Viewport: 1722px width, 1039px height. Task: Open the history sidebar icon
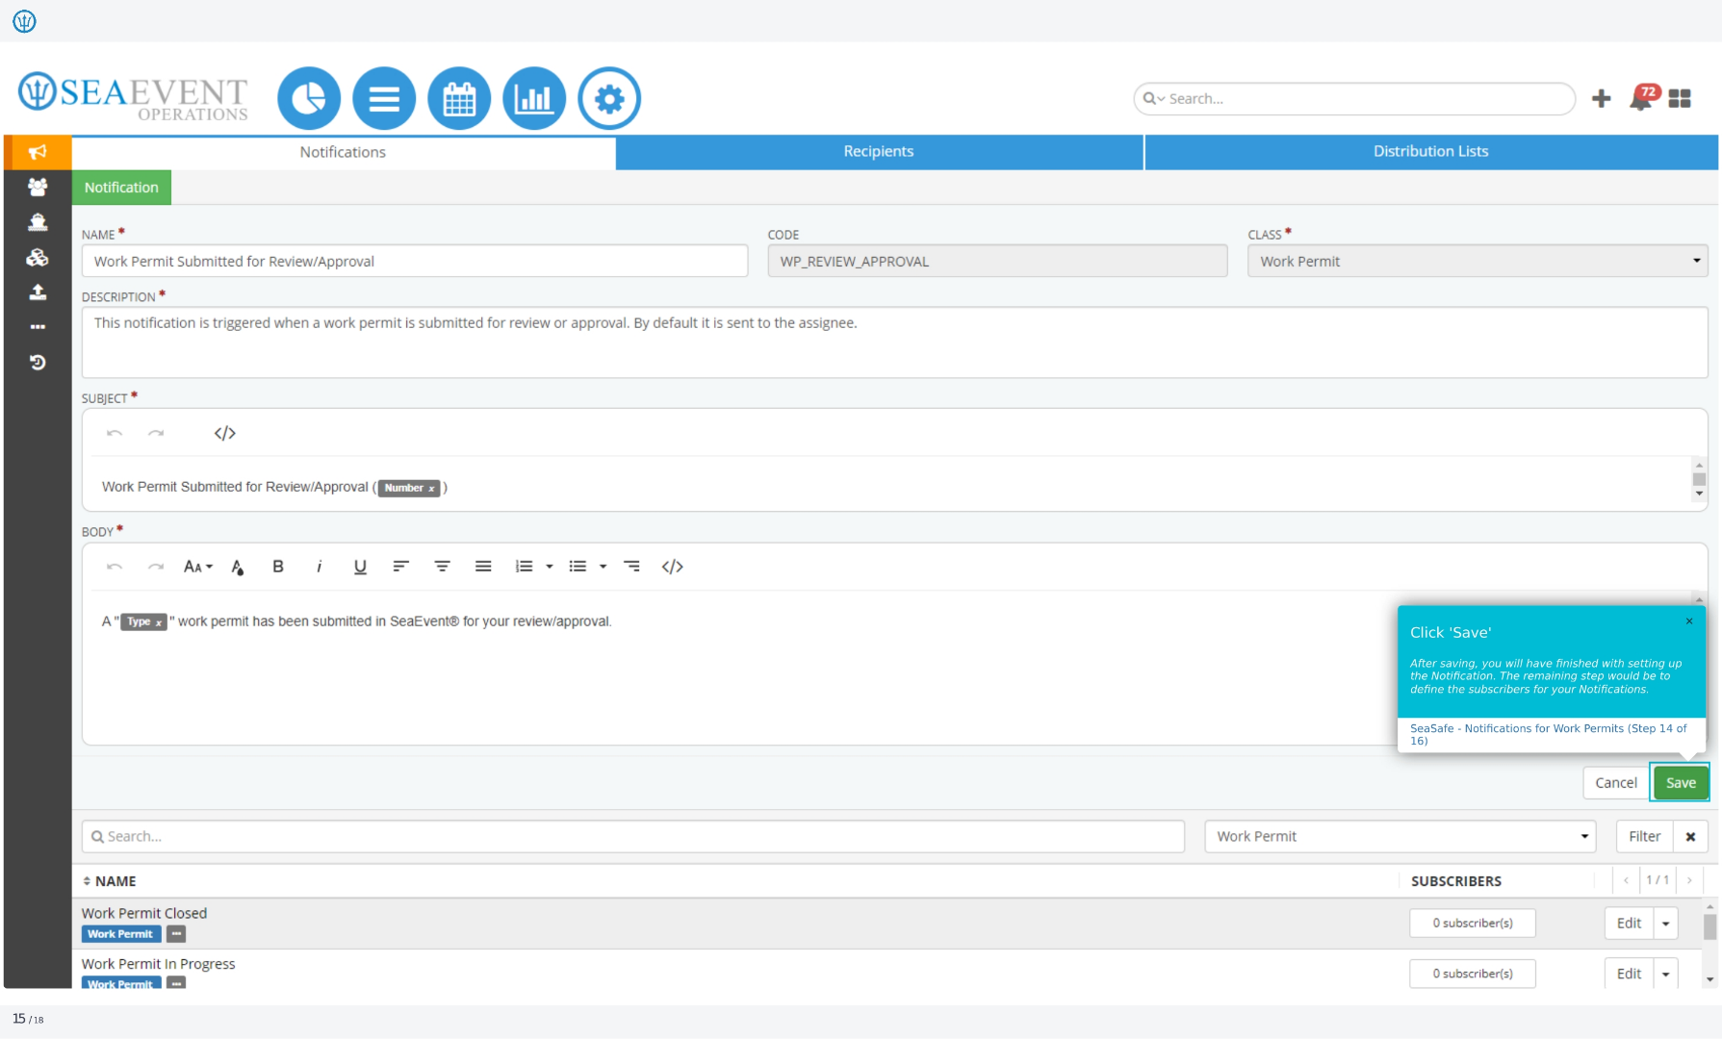(38, 363)
